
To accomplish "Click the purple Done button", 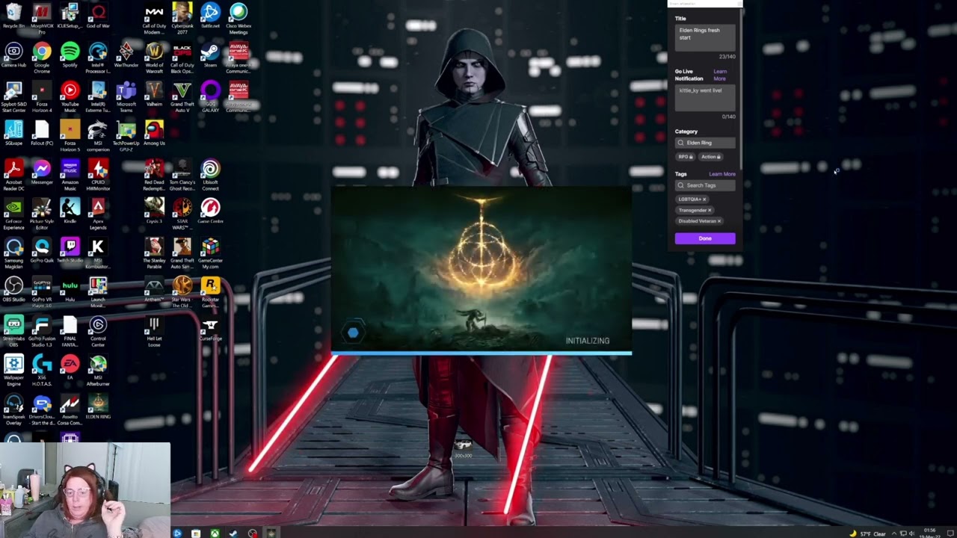I will pos(705,238).
